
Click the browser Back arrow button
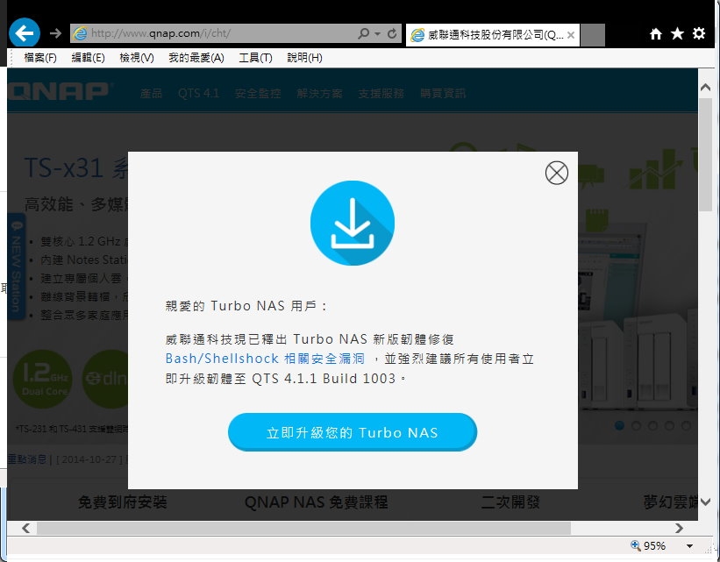tap(25, 32)
